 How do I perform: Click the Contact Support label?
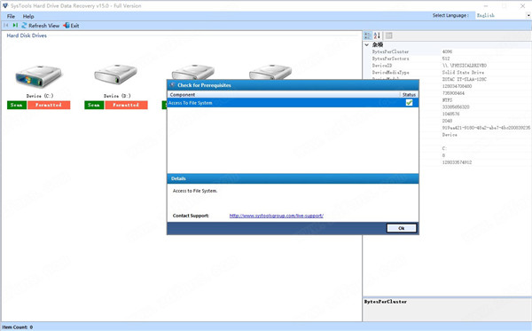click(191, 216)
